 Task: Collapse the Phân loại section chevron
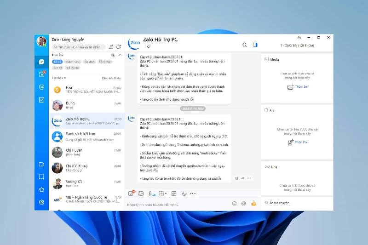pyautogui.click(x=120, y=55)
